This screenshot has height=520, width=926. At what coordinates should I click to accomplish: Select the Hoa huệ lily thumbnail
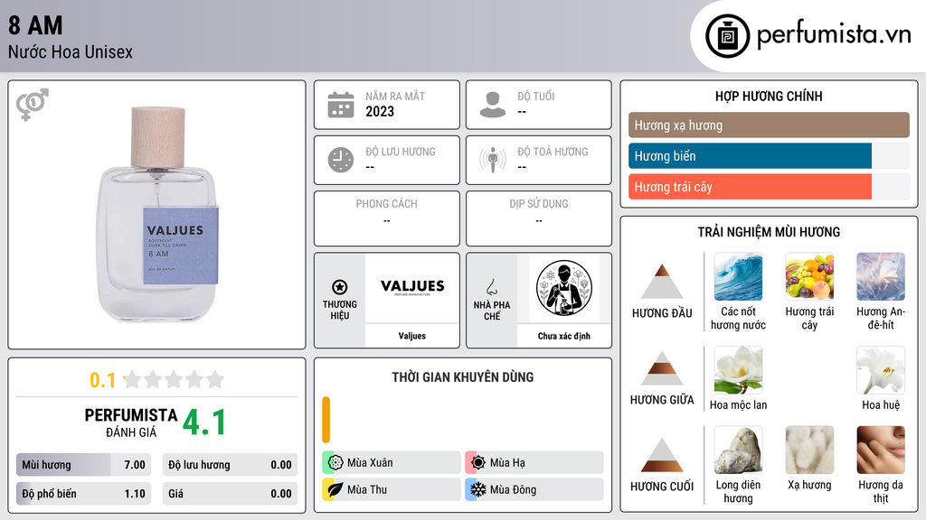(881, 370)
